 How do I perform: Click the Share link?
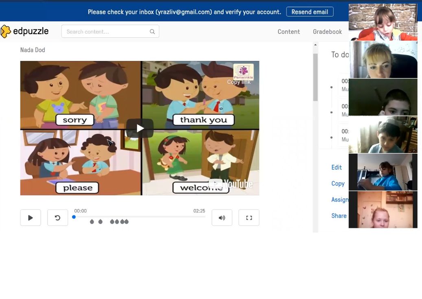[339, 216]
